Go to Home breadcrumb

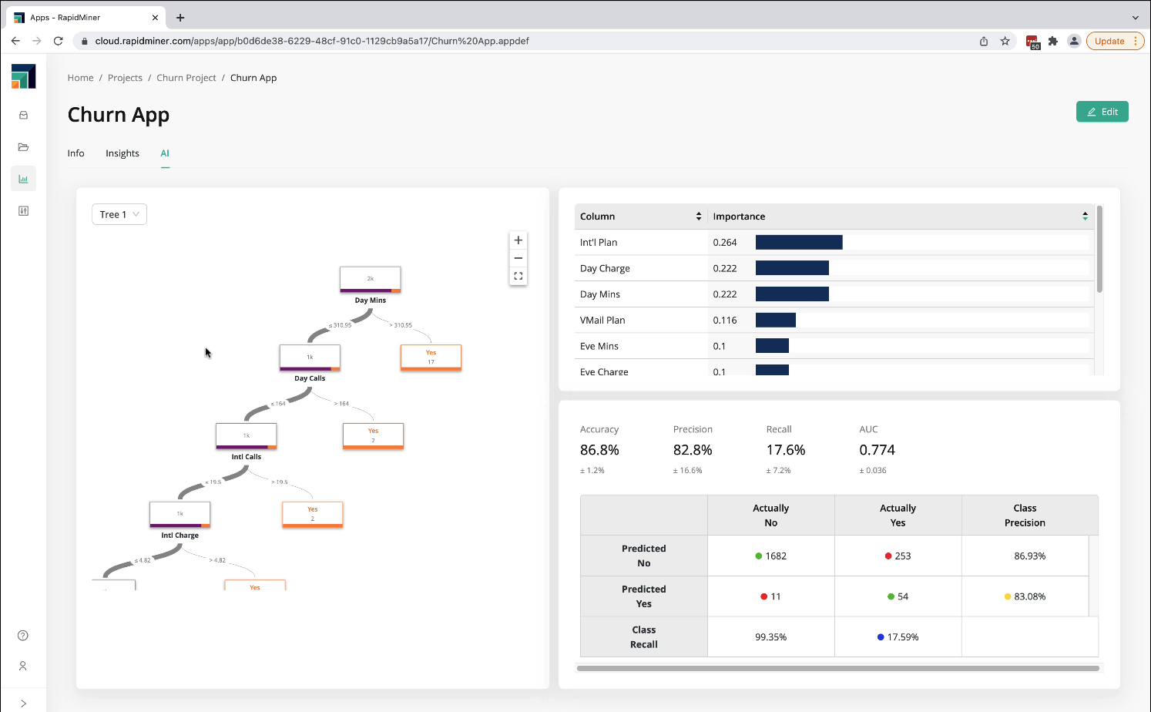80,78
